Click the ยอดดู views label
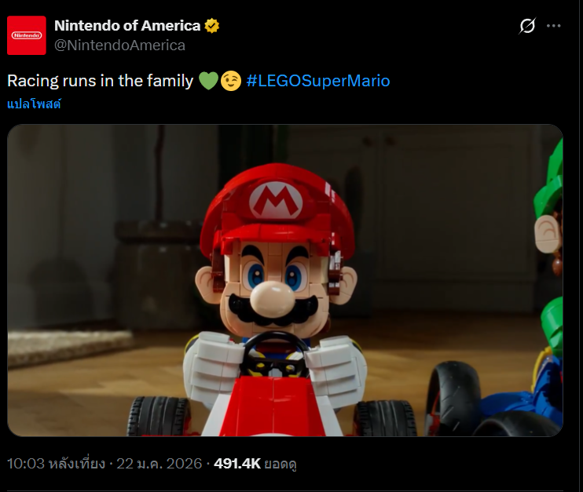The width and height of the screenshot is (583, 492). [282, 464]
